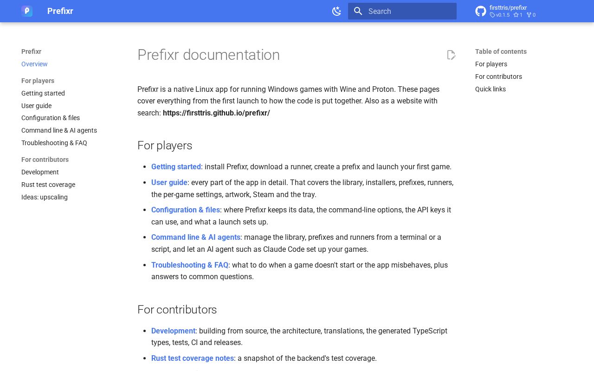Open Rust test coverage in the sidebar
The height and width of the screenshot is (371, 594).
(x=48, y=185)
